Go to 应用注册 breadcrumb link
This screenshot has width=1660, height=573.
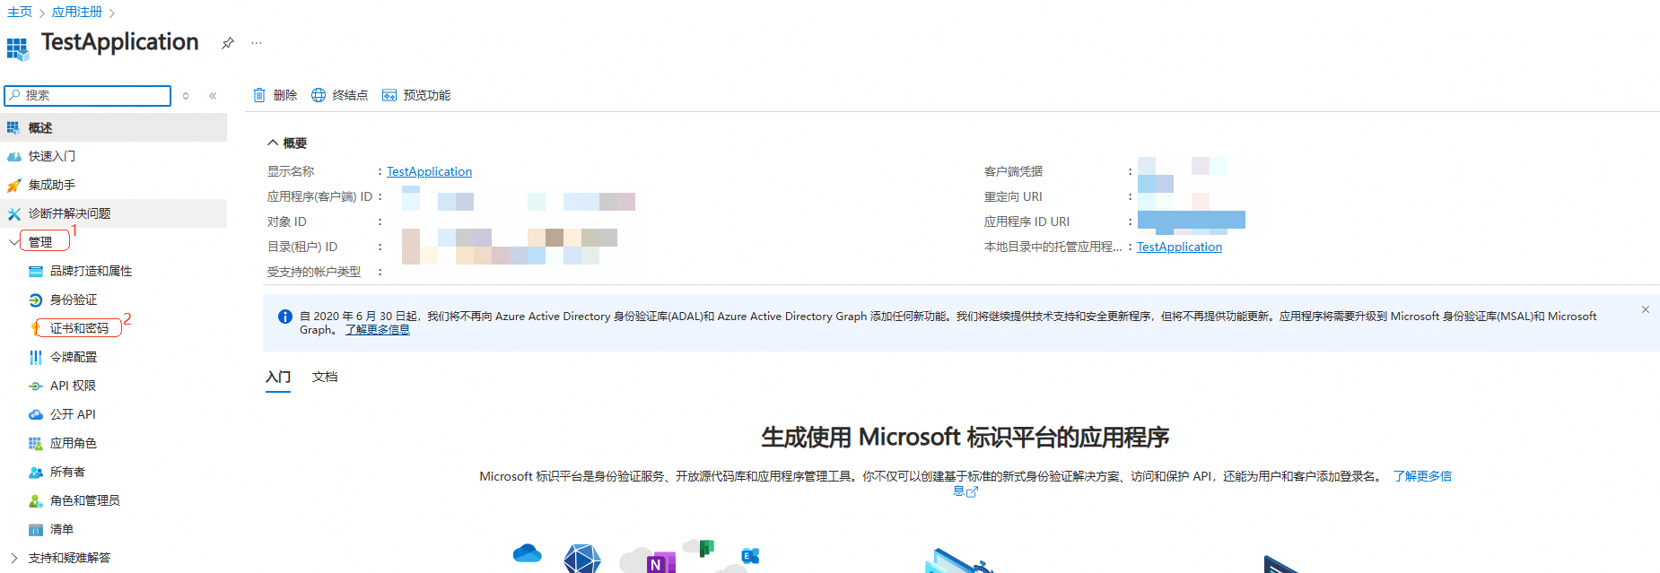click(x=77, y=12)
